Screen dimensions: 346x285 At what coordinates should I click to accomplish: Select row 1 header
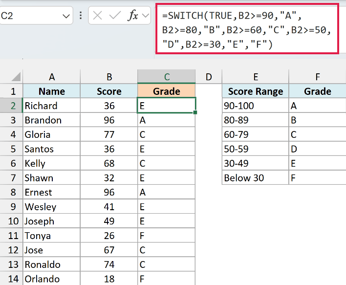click(11, 91)
